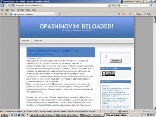Open the recent pages dropdown beside Forward
Viewport: 156px width, 117px height.
point(10,5)
